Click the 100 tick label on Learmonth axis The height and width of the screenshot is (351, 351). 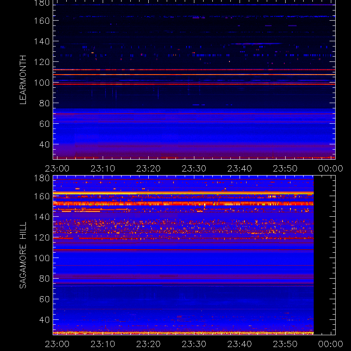point(42,82)
